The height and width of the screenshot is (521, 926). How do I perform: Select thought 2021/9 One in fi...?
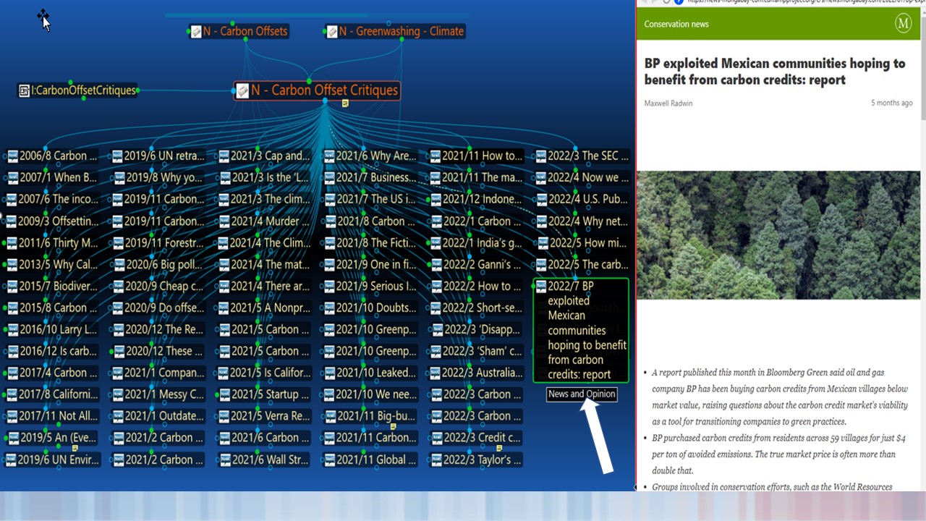click(x=370, y=265)
